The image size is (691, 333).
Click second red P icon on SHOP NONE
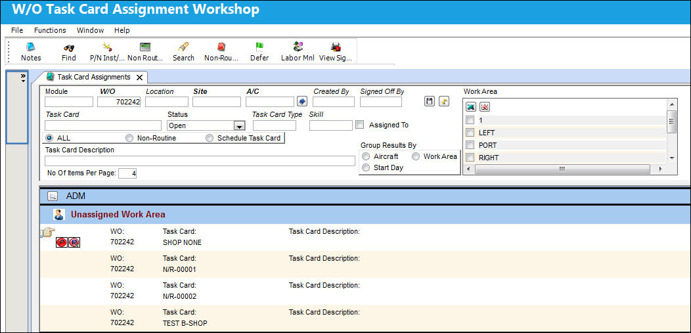pyautogui.click(x=74, y=242)
